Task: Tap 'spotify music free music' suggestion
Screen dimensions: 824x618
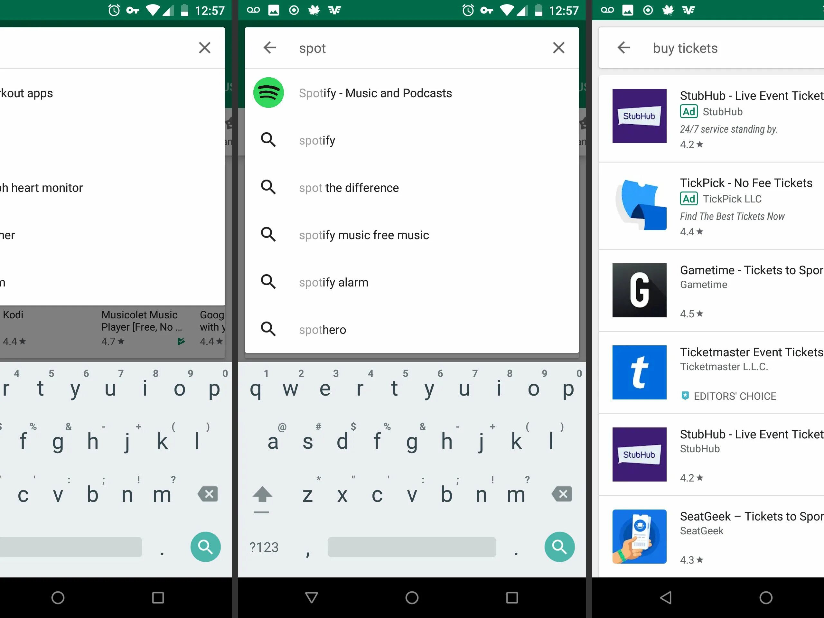Action: 364,235
